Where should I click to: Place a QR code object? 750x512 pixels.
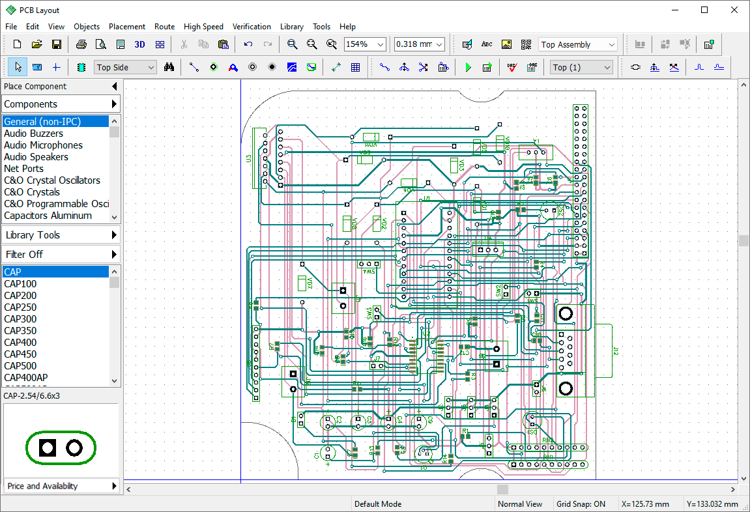[x=526, y=44]
